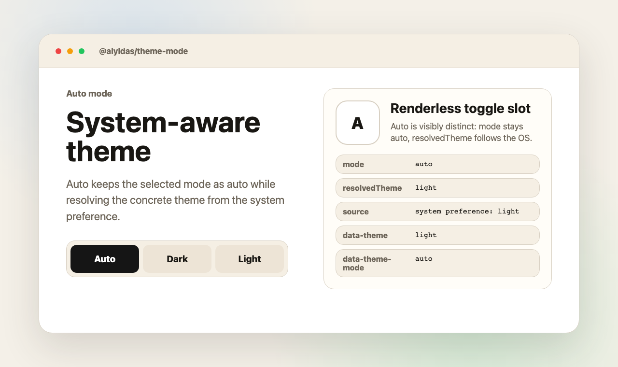Click 'system preference: light' value
Image resolution: width=618 pixels, height=367 pixels.
click(x=467, y=211)
